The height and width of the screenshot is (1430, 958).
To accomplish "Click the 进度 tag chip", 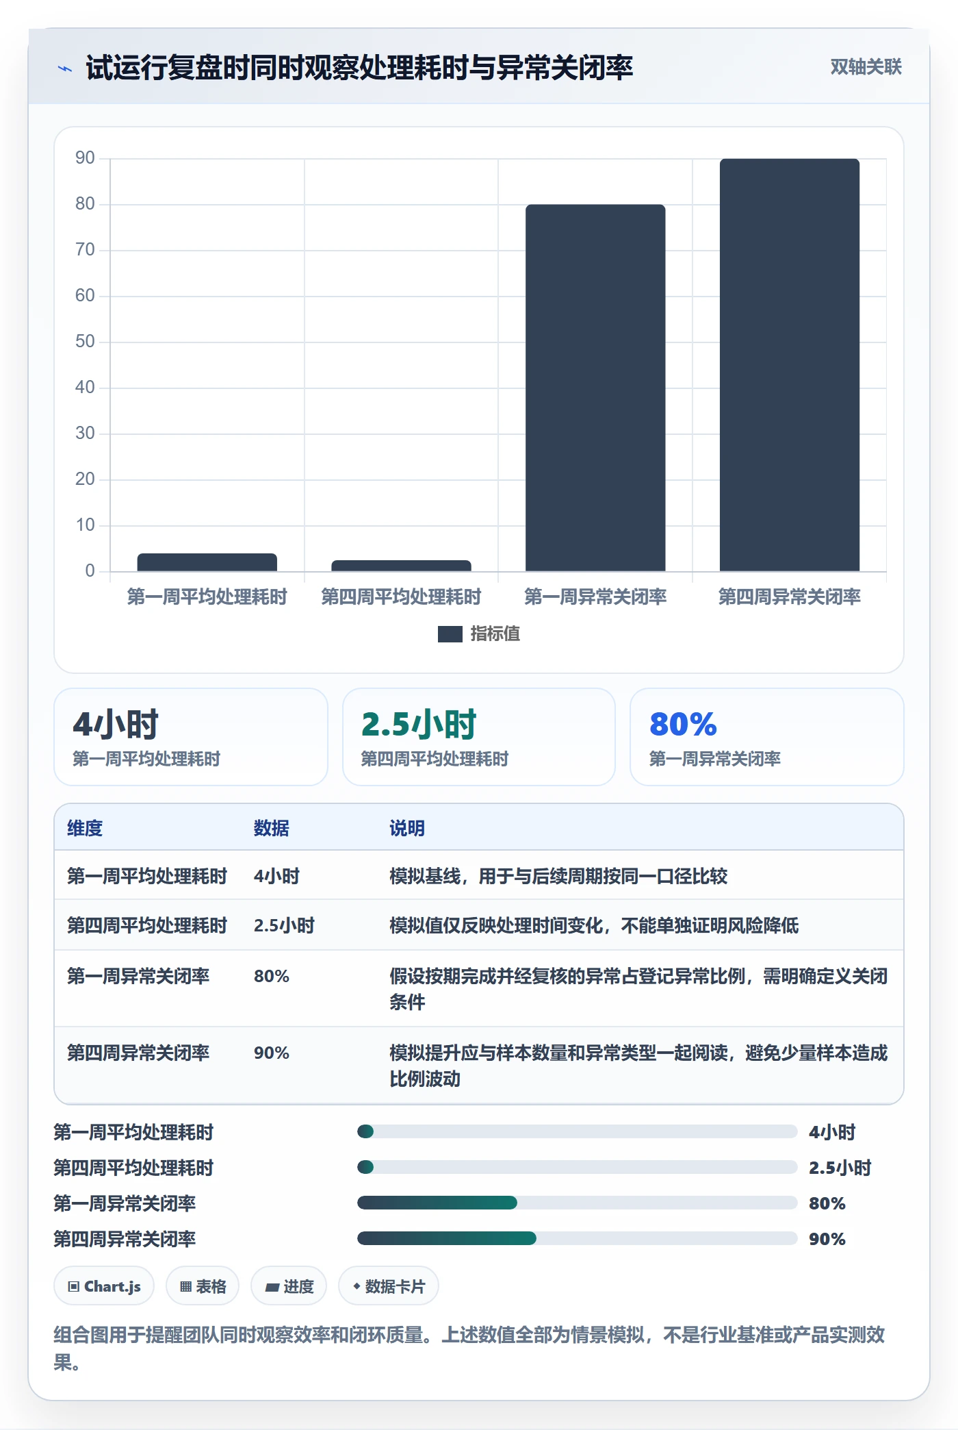I will click(289, 1286).
